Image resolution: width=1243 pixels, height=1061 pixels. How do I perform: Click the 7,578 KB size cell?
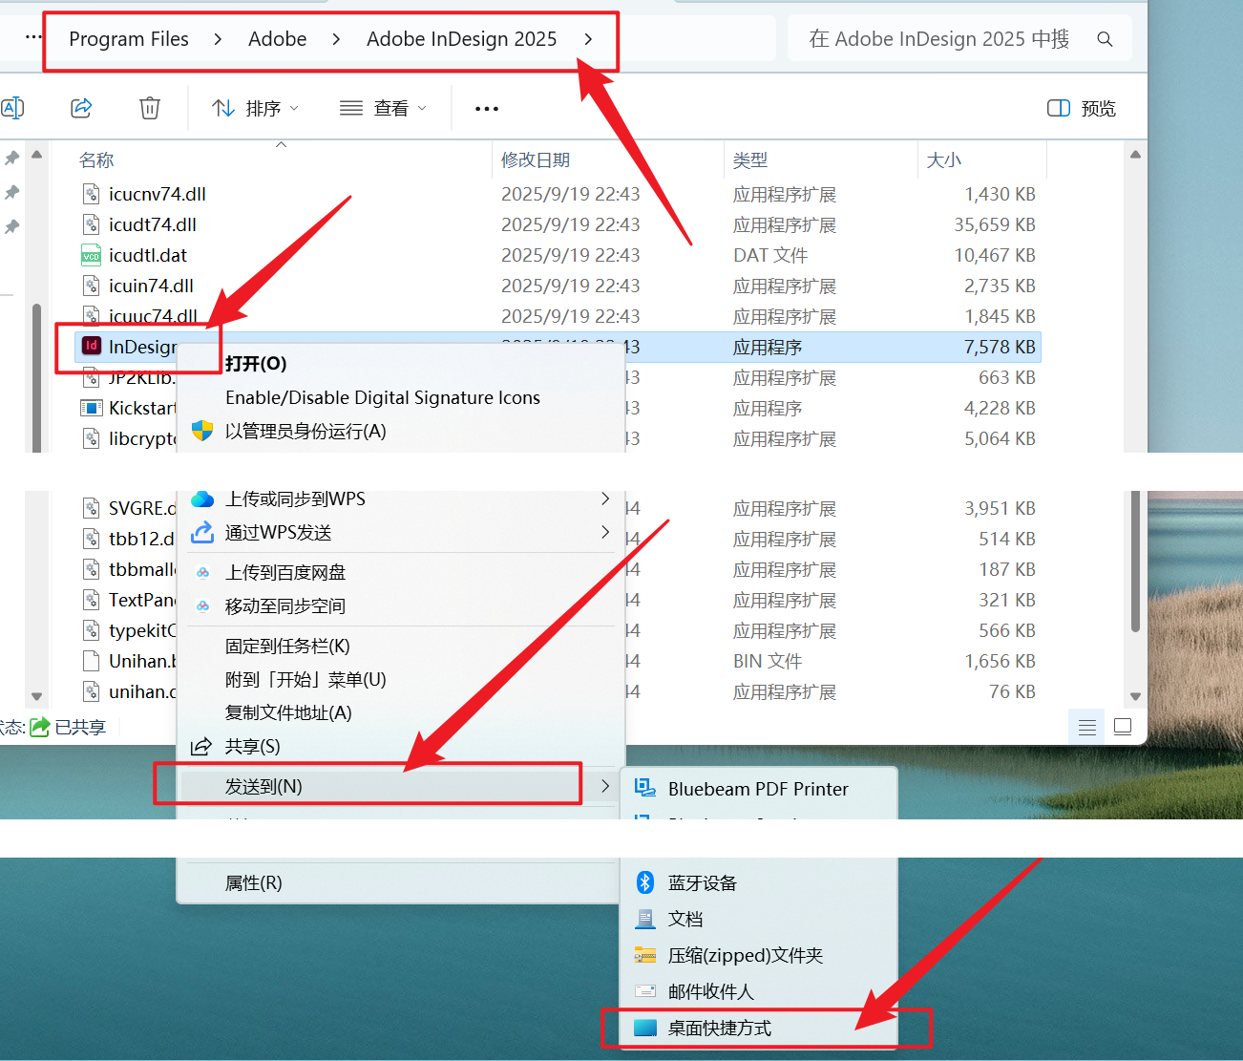pyautogui.click(x=1000, y=347)
